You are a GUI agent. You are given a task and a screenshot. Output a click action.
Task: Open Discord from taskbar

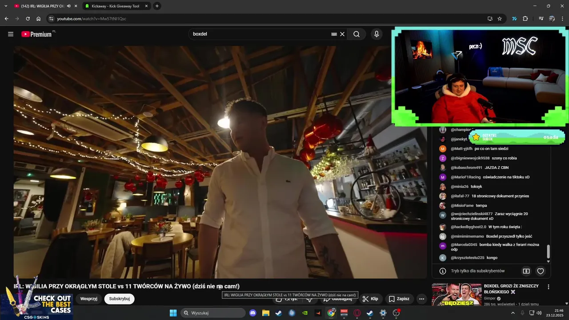pos(253,313)
